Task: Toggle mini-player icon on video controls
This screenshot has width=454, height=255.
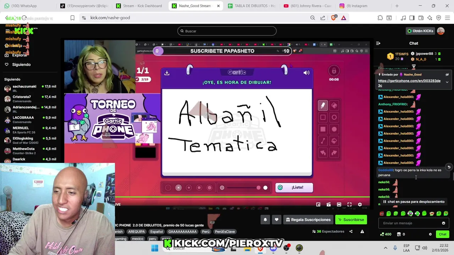Action: 318,204
